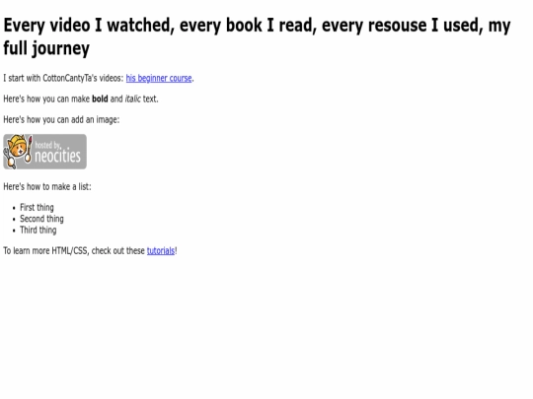533x399 pixels.
Task: Click the text "Here's how to make a list:"
Action: tap(47, 186)
